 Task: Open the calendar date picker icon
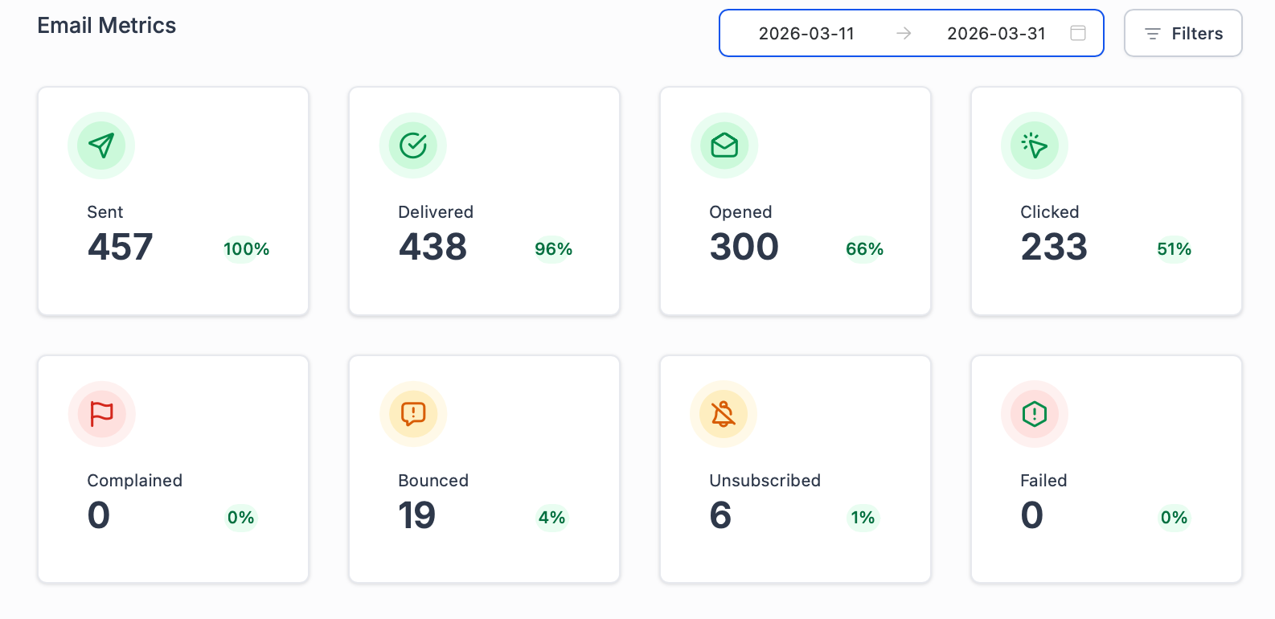[x=1077, y=33]
